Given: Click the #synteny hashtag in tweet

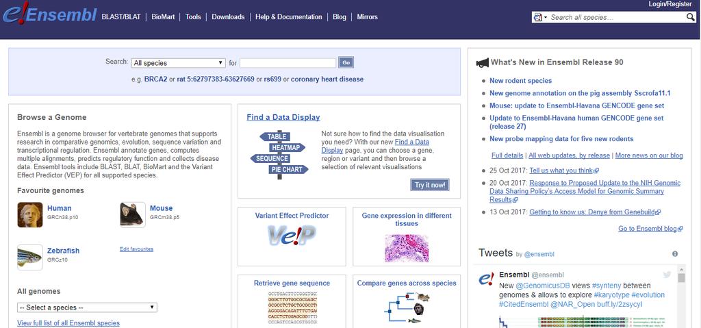Looking at the screenshot, I should [x=607, y=286].
